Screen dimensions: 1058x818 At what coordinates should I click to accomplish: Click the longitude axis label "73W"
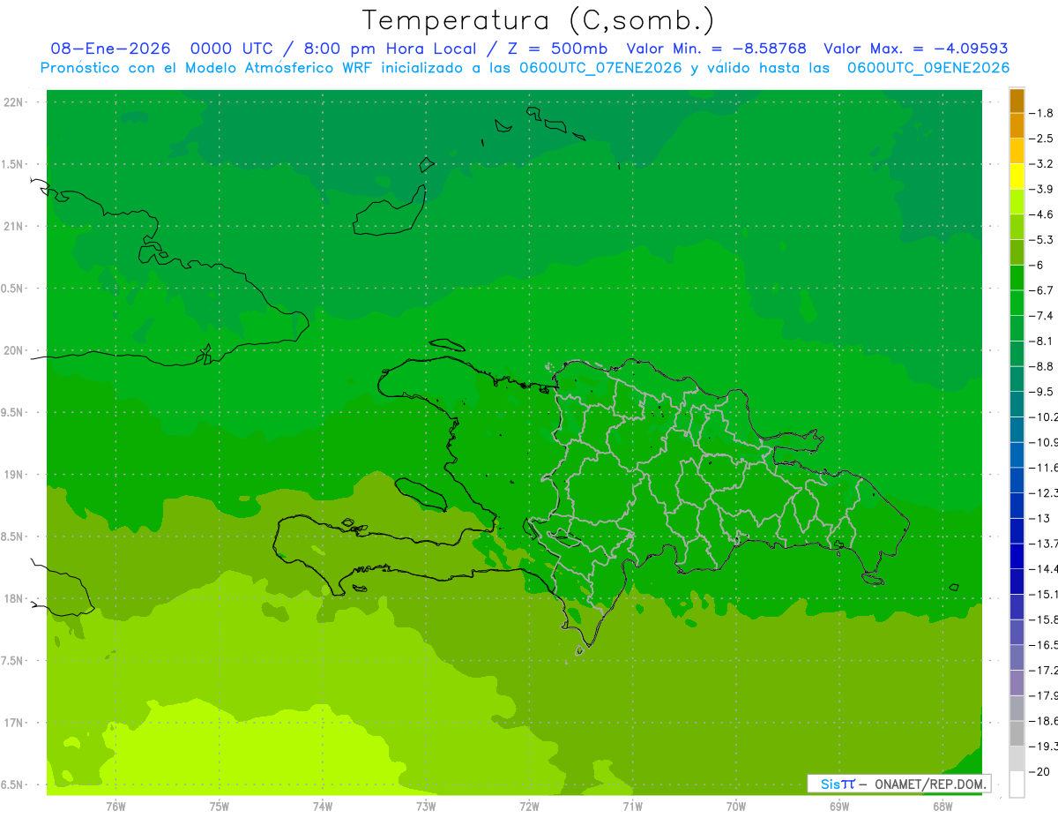pos(426,807)
